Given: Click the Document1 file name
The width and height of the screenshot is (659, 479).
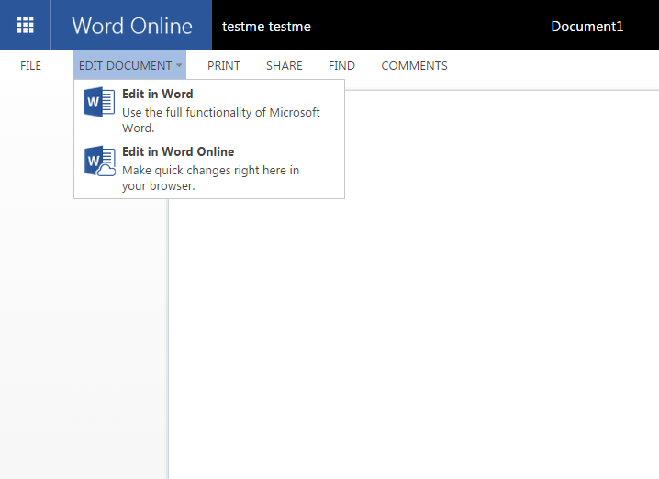Looking at the screenshot, I should pyautogui.click(x=586, y=27).
